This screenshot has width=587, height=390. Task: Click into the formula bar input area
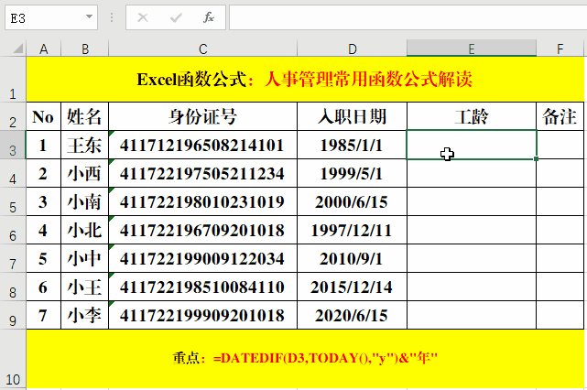(x=408, y=17)
